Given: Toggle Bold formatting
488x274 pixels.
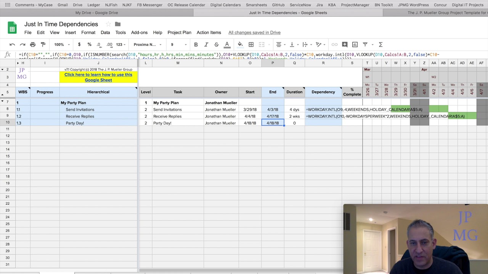Looking at the screenshot, I should 196,45.
